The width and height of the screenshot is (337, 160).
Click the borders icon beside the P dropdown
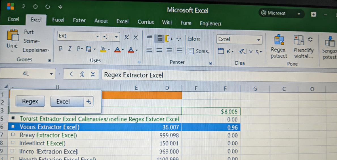(x=89, y=49)
